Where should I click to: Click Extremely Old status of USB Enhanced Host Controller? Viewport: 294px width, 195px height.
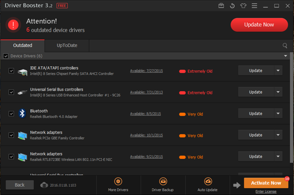pyautogui.click(x=196, y=93)
